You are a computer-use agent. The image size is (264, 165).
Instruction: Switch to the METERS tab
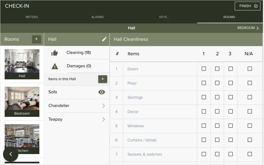[x=32, y=17]
